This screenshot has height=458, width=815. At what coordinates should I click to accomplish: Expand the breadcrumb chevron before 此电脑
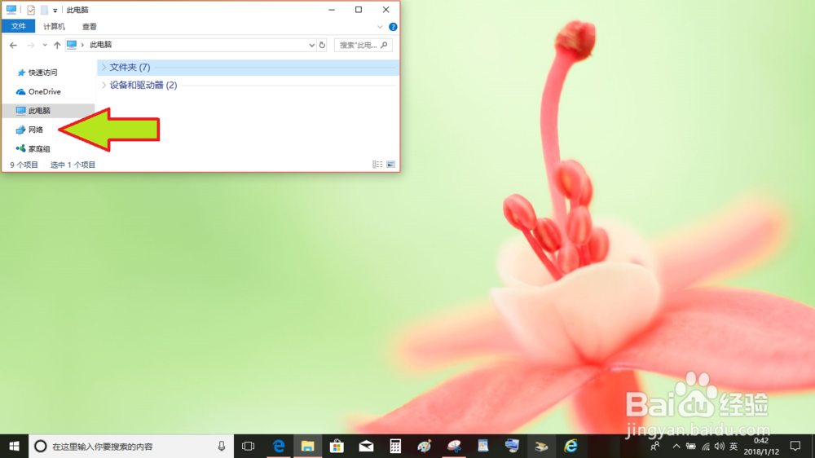click(82, 45)
